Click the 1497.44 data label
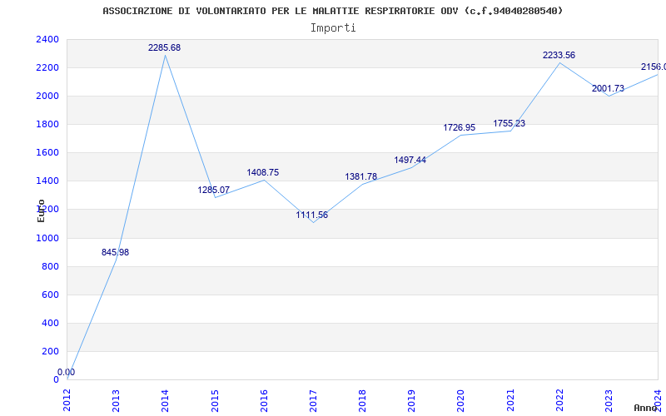The height and width of the screenshot is (416, 666). pyautogui.click(x=410, y=160)
